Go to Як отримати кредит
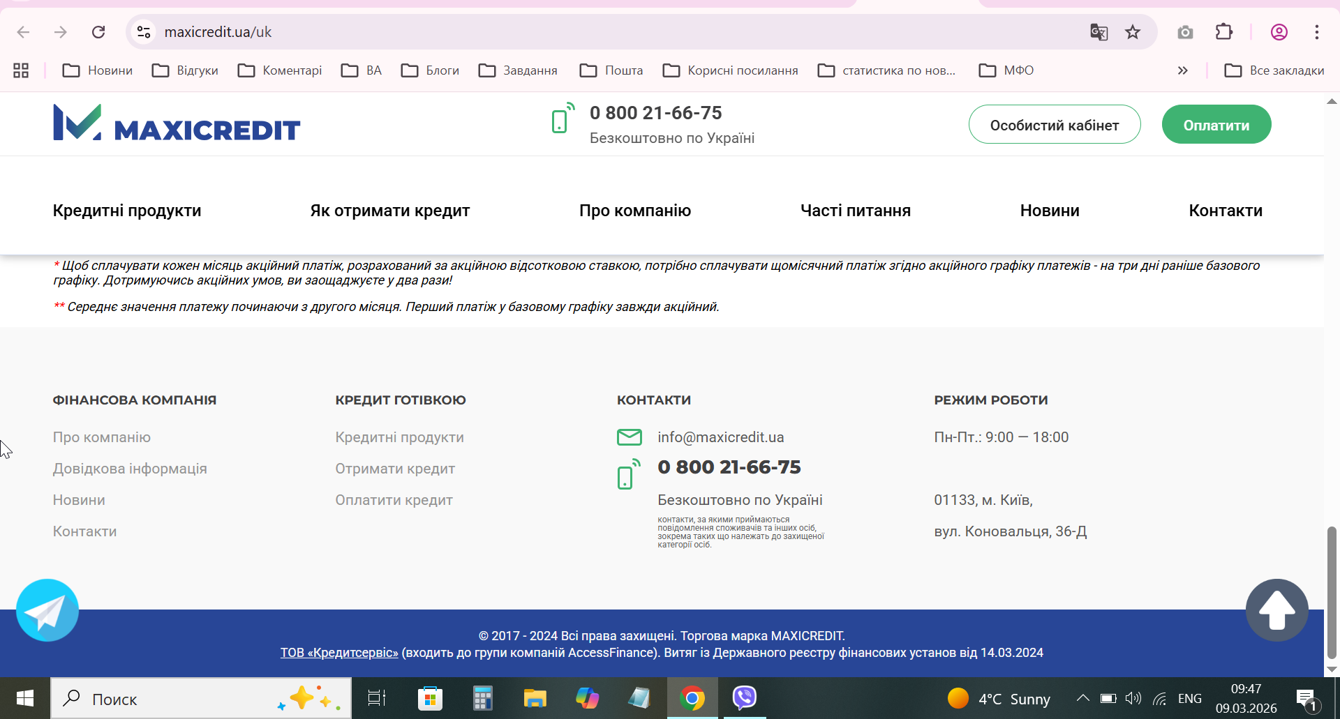The width and height of the screenshot is (1340, 719). pos(390,211)
